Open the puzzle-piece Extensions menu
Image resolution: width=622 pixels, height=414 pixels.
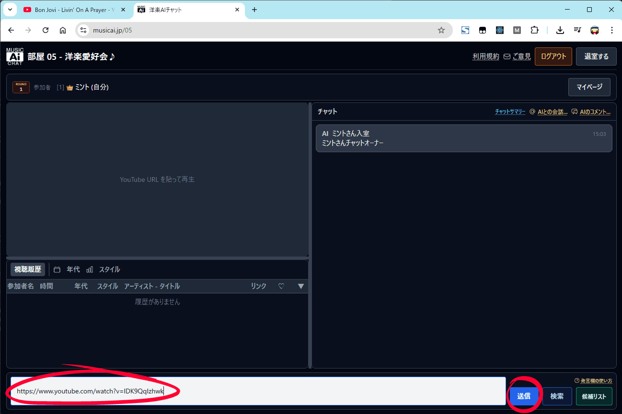534,30
